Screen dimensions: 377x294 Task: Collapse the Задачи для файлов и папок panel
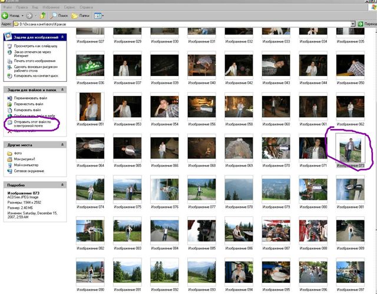62,90
